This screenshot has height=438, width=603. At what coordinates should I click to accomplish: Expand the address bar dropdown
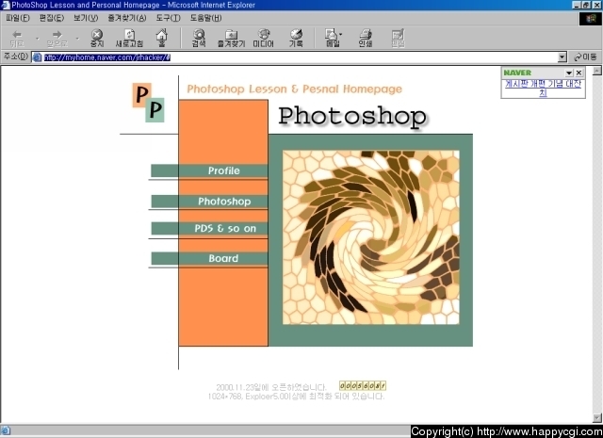click(x=562, y=57)
